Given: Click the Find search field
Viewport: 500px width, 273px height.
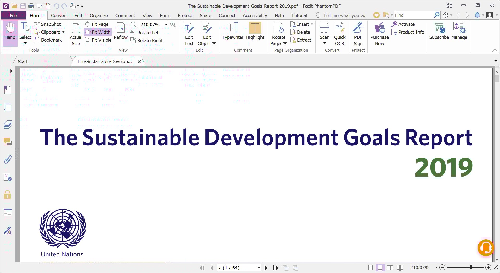Looking at the screenshot, I should [x=414, y=15].
